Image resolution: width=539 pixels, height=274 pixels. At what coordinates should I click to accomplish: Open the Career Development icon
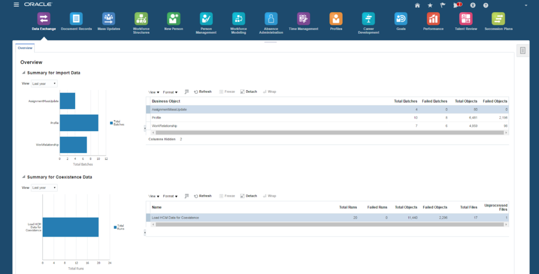(368, 19)
